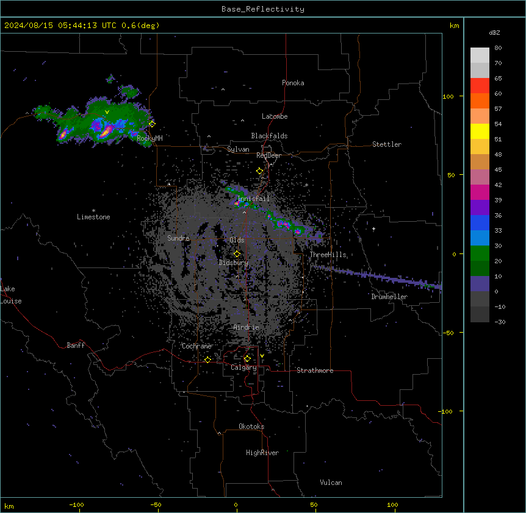Screen dimensions: 526x513
Task: Click the Limestone label
Action: pyautogui.click(x=93, y=217)
